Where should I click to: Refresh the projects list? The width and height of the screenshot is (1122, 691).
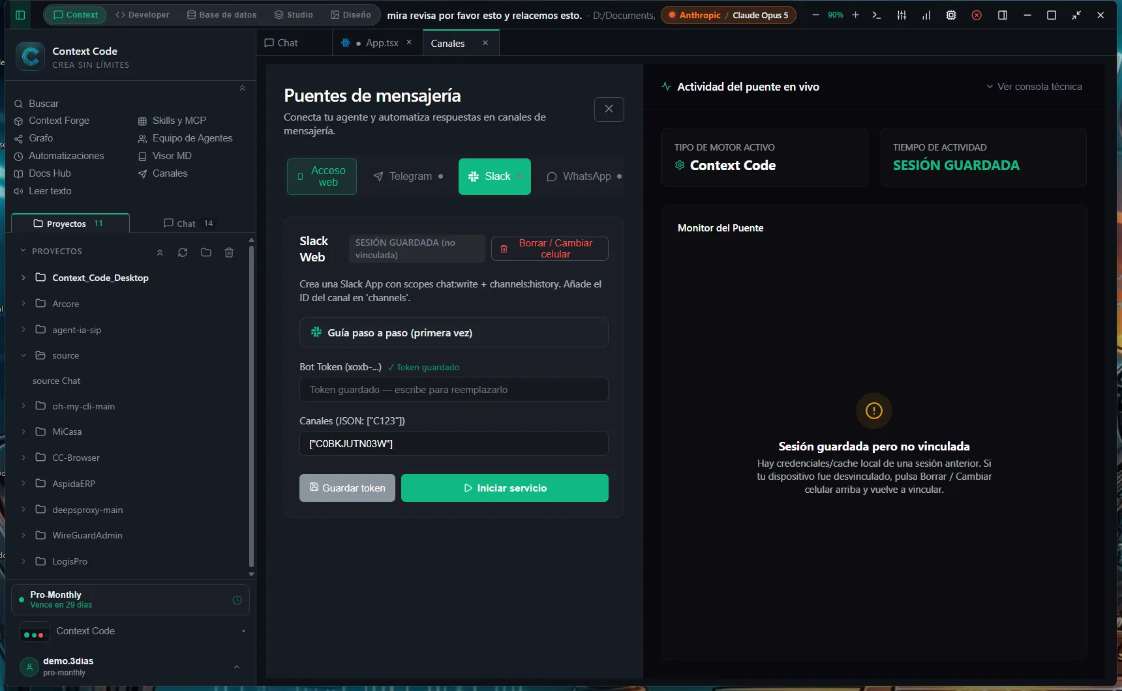point(183,252)
